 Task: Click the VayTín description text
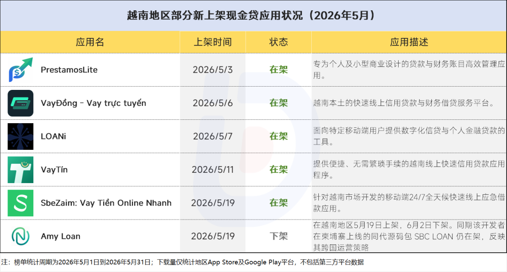[x=409, y=169]
